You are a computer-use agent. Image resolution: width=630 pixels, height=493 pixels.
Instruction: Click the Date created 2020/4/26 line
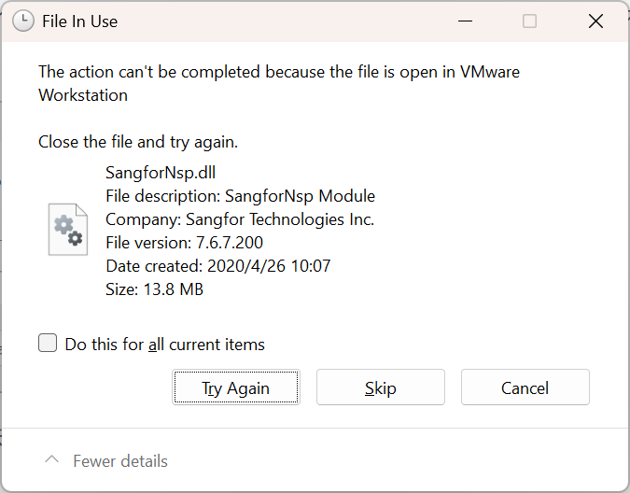pyautogui.click(x=218, y=266)
